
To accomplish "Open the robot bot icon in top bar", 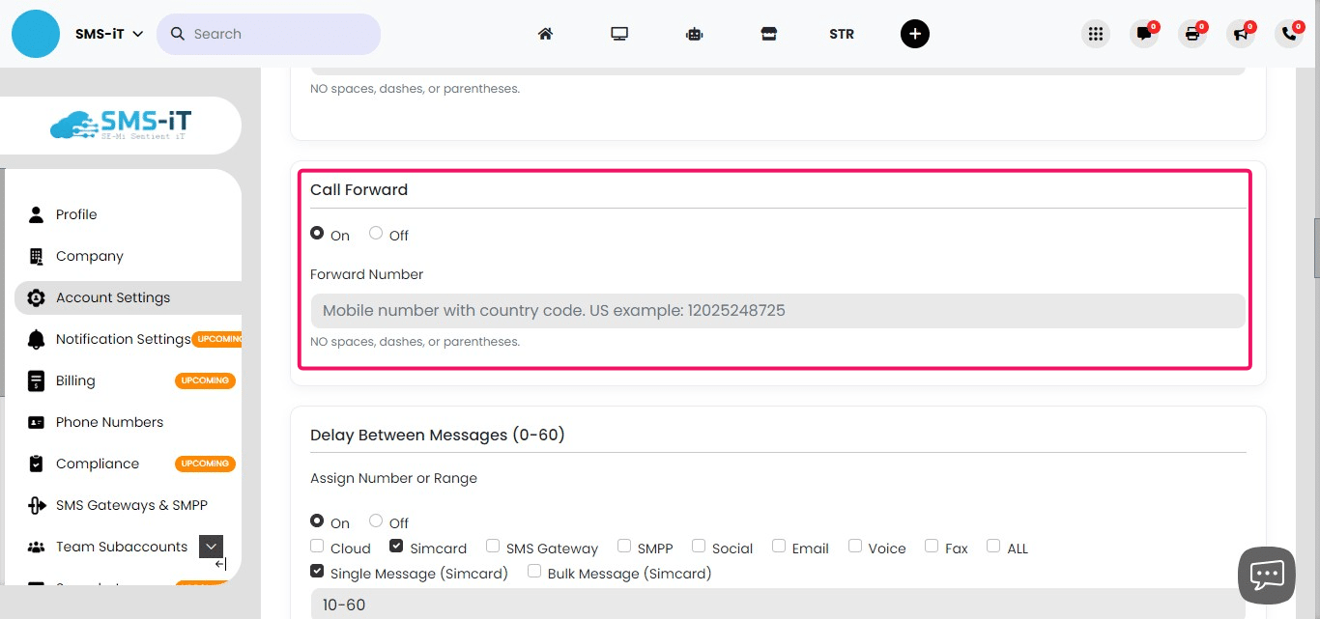I will [x=694, y=33].
